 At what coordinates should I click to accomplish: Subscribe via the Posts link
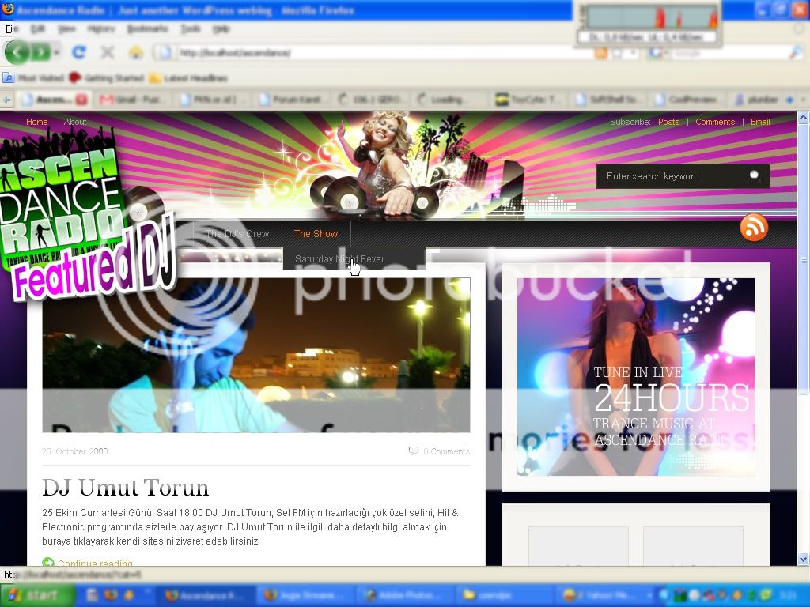pyautogui.click(x=668, y=122)
